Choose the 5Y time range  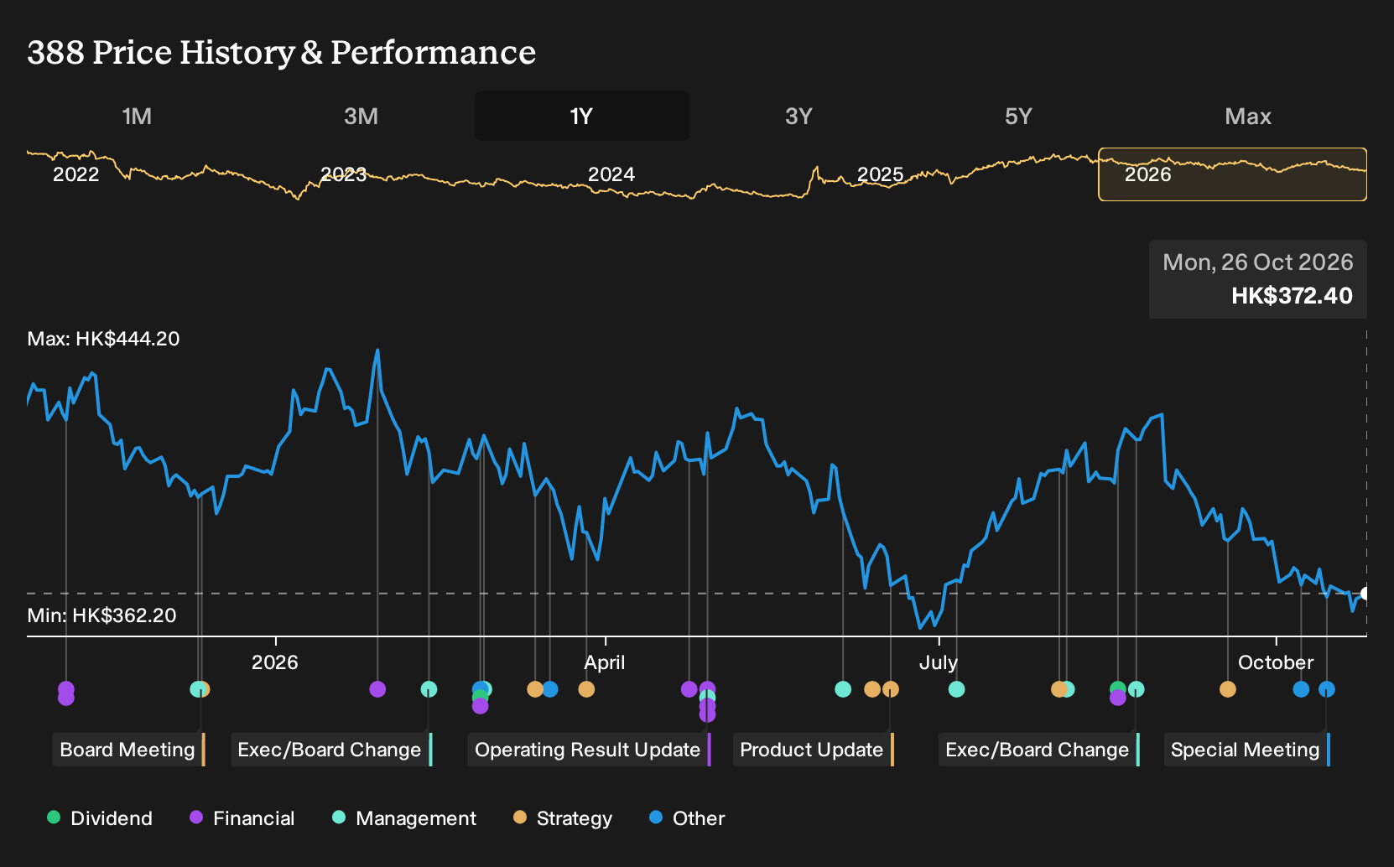pyautogui.click(x=1018, y=117)
